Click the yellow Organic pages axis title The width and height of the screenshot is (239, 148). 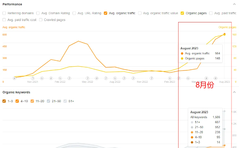click(x=227, y=27)
